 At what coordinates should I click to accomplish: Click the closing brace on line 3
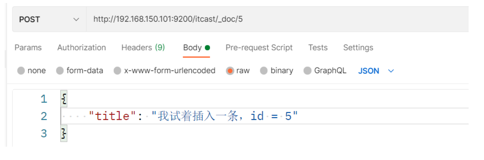pyautogui.click(x=63, y=134)
